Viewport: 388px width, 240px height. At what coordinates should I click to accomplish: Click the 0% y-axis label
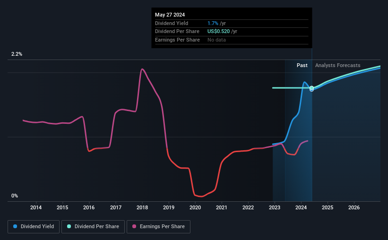[15, 196]
